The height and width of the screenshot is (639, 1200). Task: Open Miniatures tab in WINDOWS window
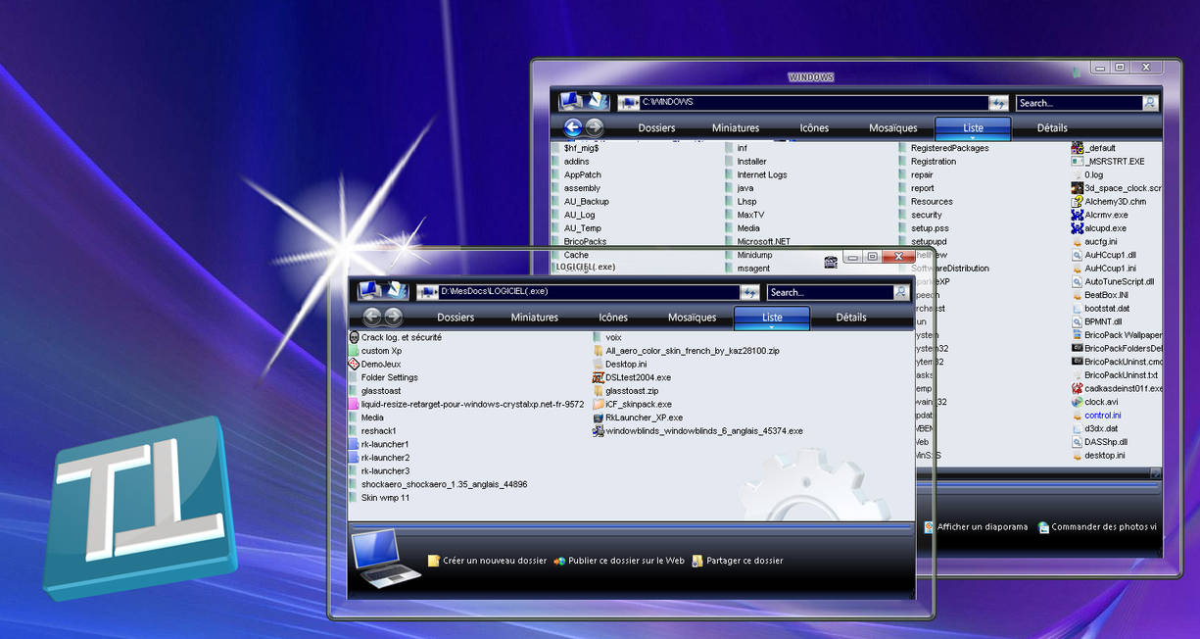pos(736,128)
